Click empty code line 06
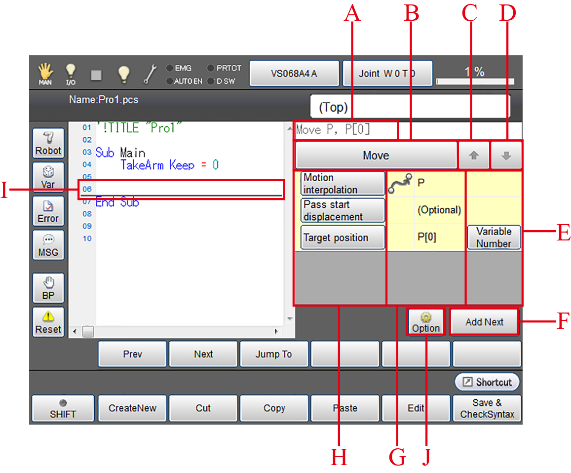The image size is (571, 473). click(x=188, y=189)
